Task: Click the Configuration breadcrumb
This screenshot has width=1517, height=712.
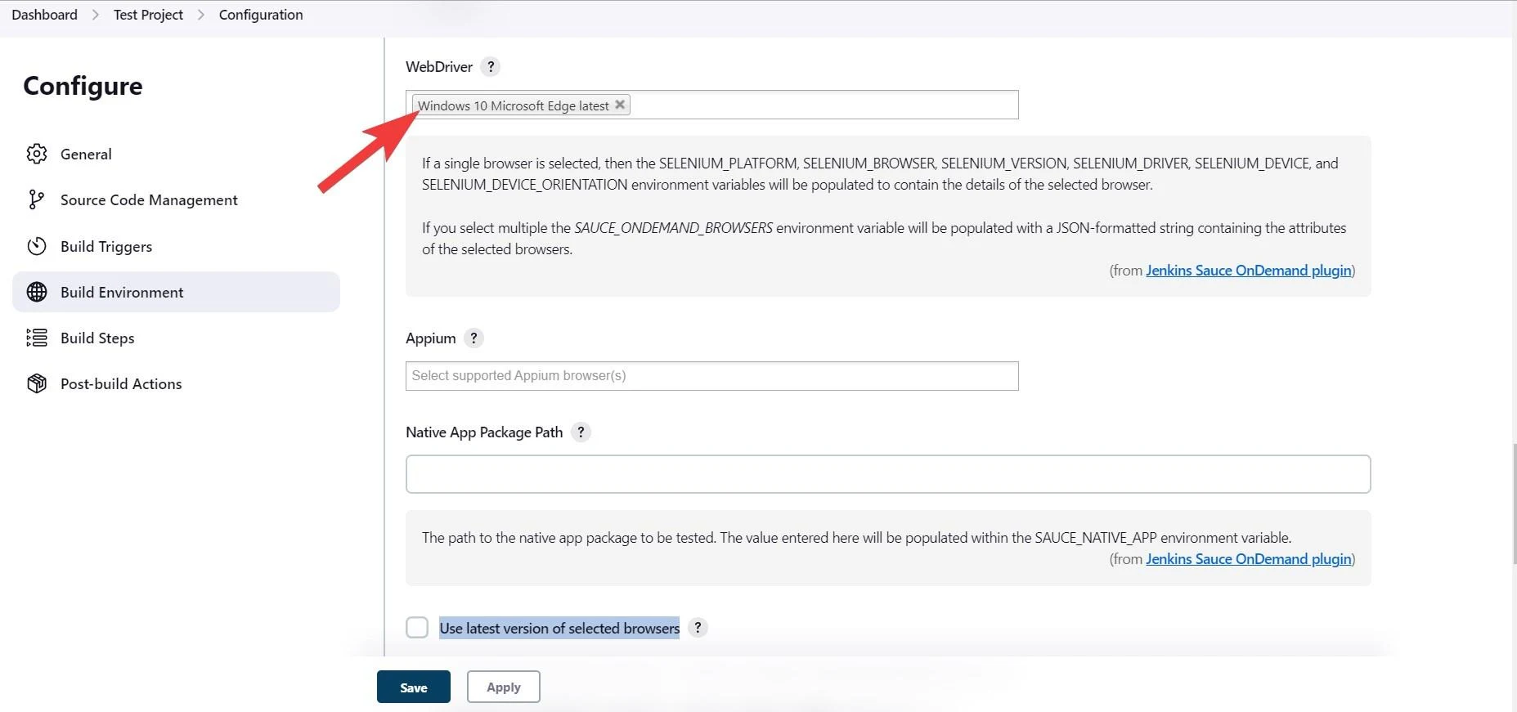Action: [x=261, y=15]
